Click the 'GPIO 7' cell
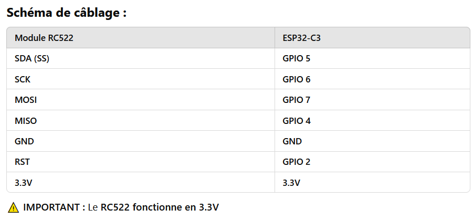Viewport: 473px width, 220px height. coord(372,100)
